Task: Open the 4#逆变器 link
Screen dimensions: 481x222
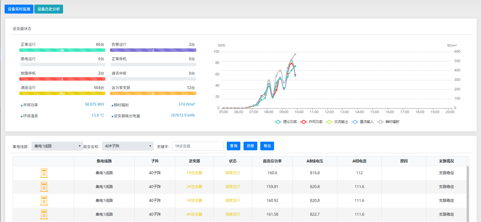Action: point(194,214)
